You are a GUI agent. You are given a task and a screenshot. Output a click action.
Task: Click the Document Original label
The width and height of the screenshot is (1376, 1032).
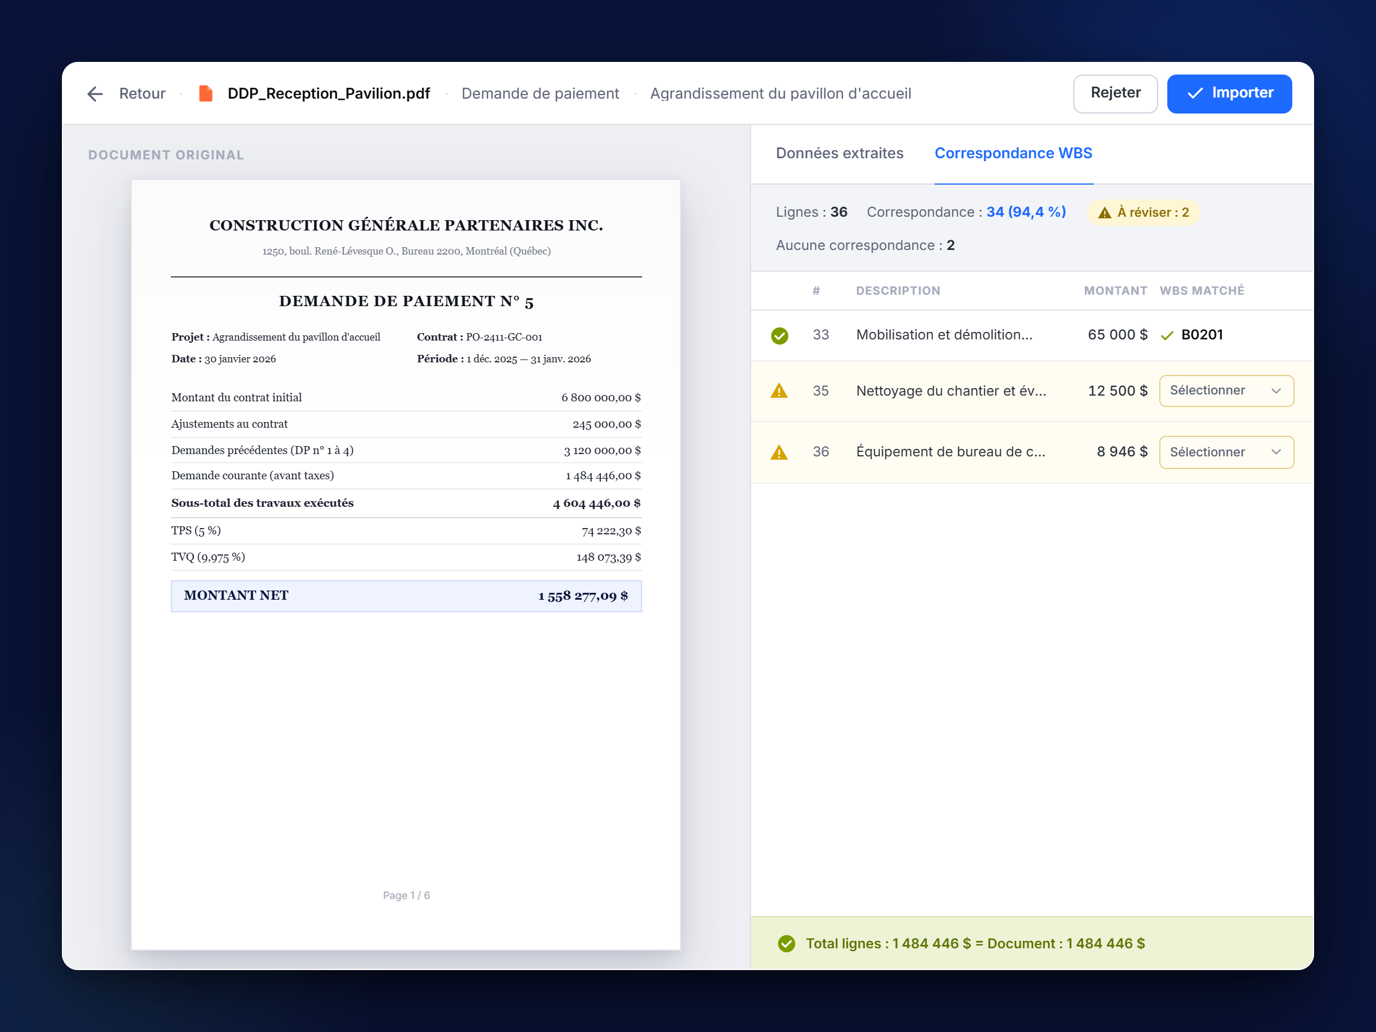click(166, 155)
